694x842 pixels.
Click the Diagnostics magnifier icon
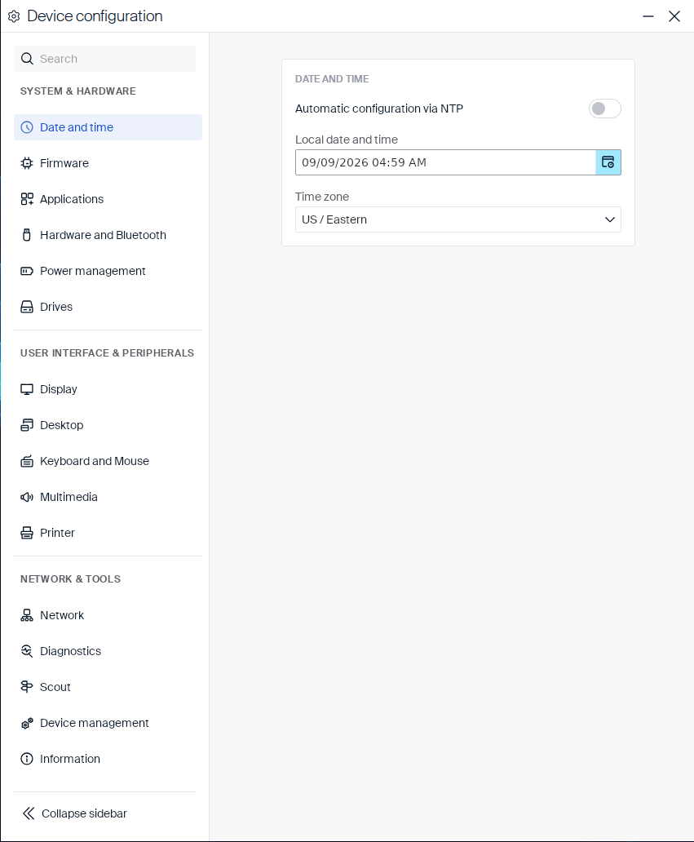click(x=27, y=651)
